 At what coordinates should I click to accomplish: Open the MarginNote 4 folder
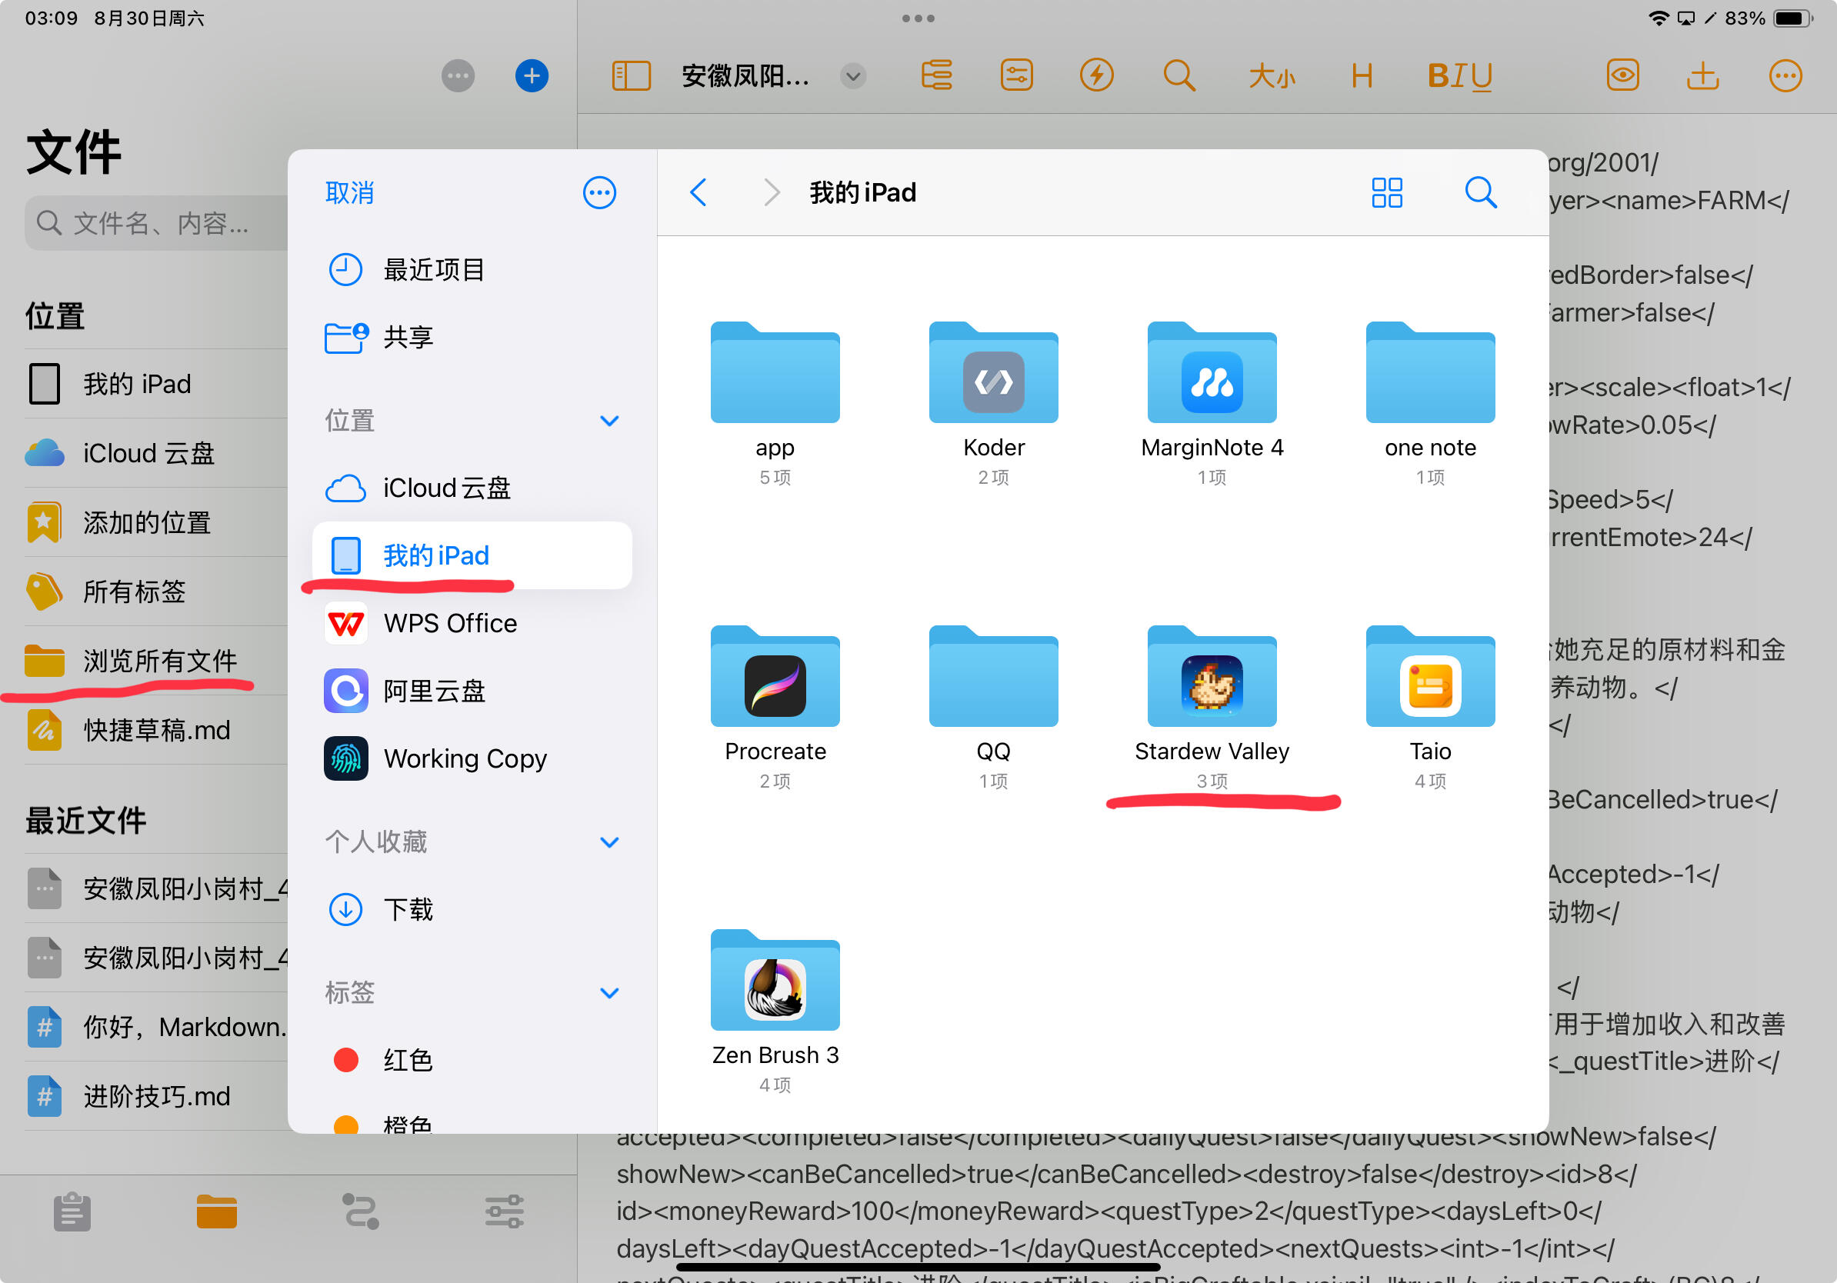coord(1212,404)
